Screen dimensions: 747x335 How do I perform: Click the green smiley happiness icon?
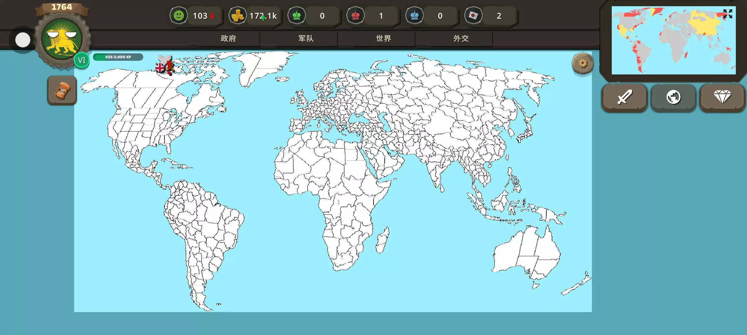179,16
